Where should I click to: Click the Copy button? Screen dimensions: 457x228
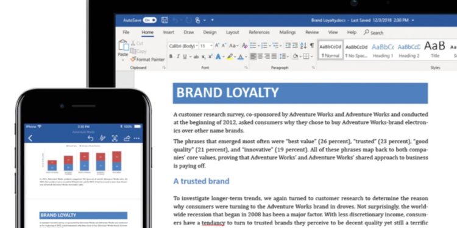(138, 51)
